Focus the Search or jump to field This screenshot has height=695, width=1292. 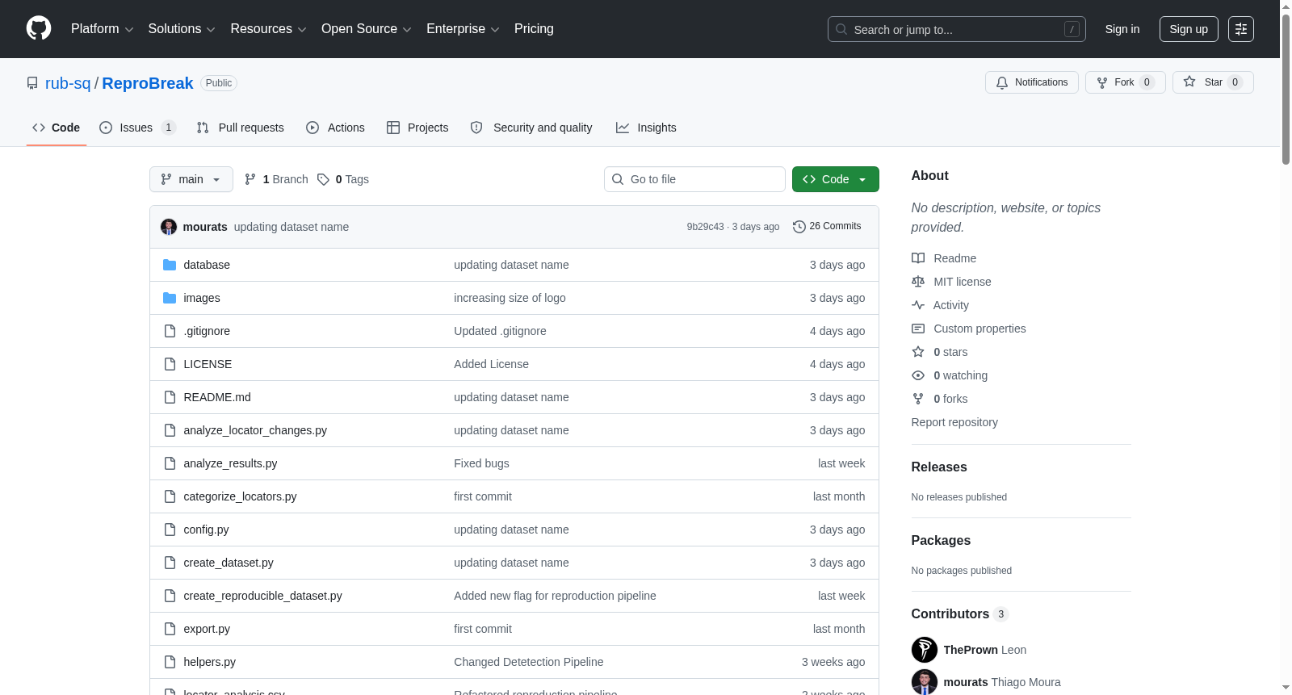(957, 29)
